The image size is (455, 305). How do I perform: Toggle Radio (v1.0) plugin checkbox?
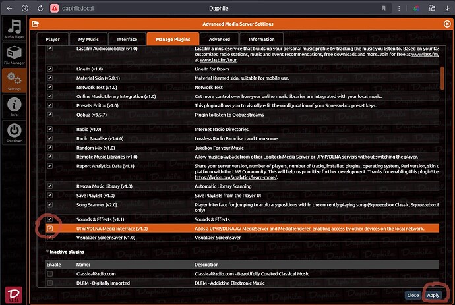[x=50, y=129]
